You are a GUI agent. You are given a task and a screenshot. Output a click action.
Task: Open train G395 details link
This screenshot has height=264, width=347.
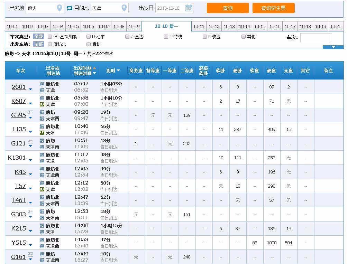[18, 115]
